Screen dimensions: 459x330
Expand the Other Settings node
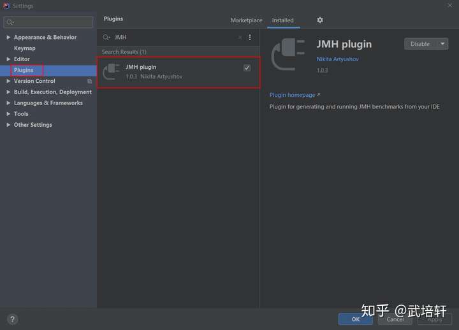[8, 125]
